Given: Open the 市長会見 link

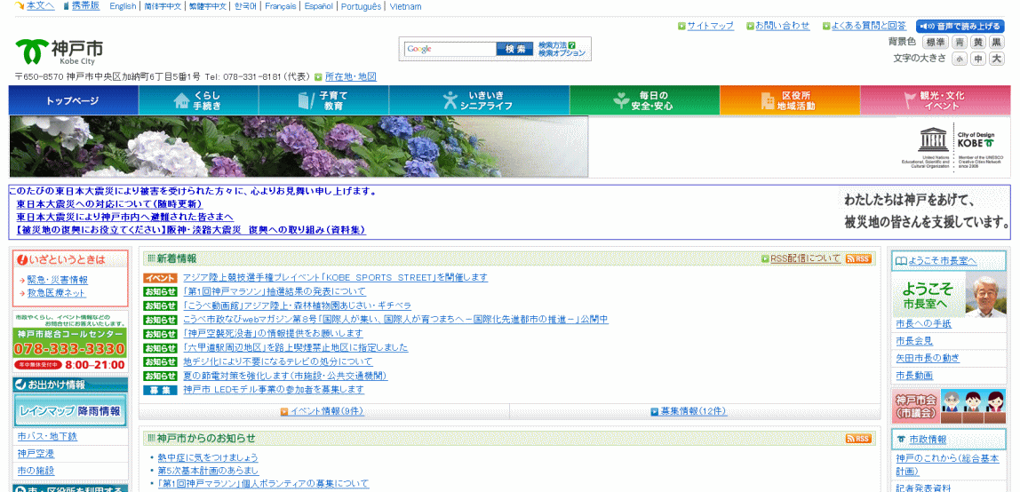Looking at the screenshot, I should [914, 340].
